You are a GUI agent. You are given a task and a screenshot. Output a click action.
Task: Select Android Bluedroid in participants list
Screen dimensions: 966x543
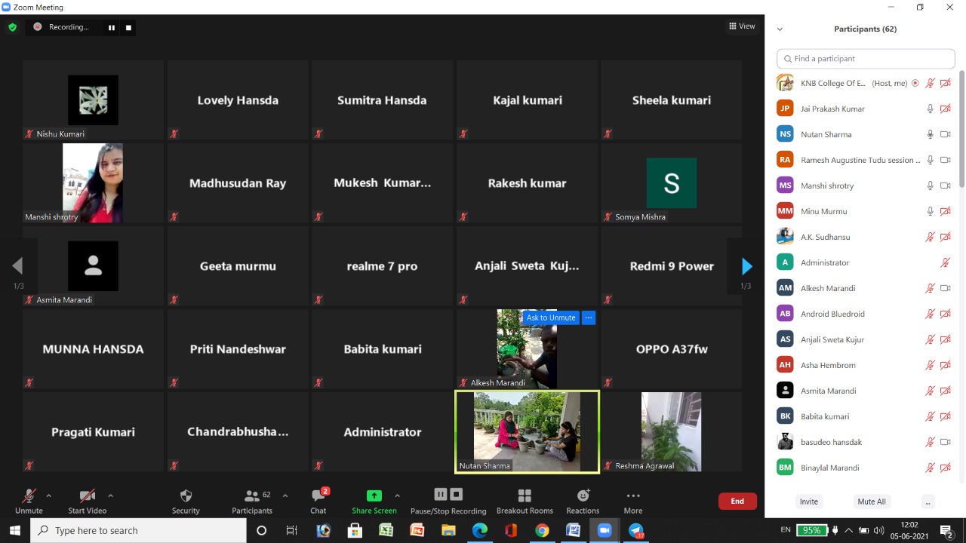point(866,314)
